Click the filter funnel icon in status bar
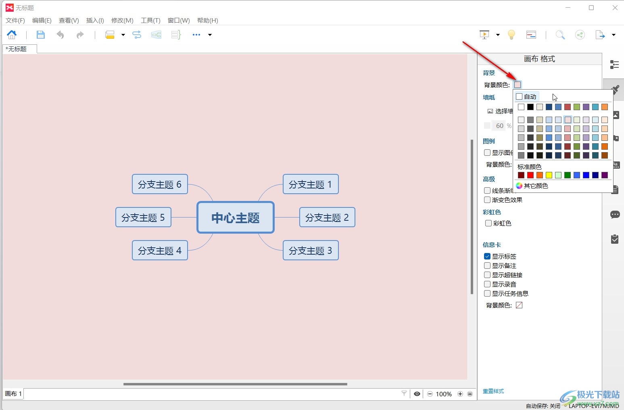This screenshot has height=410, width=624. pyautogui.click(x=404, y=393)
